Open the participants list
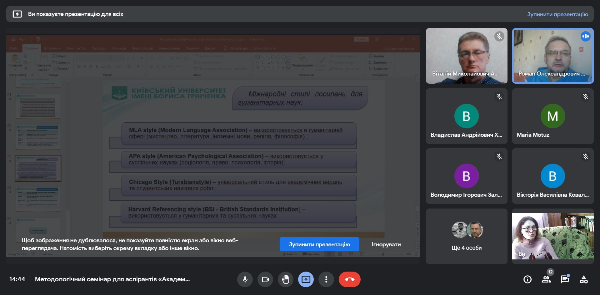Viewport: 600px width, 295px height. point(547,279)
